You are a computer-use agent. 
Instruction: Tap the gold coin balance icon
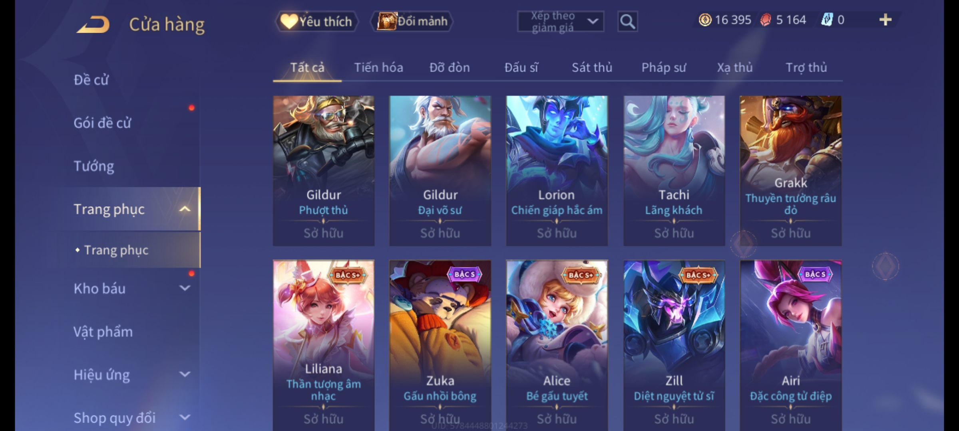point(705,20)
